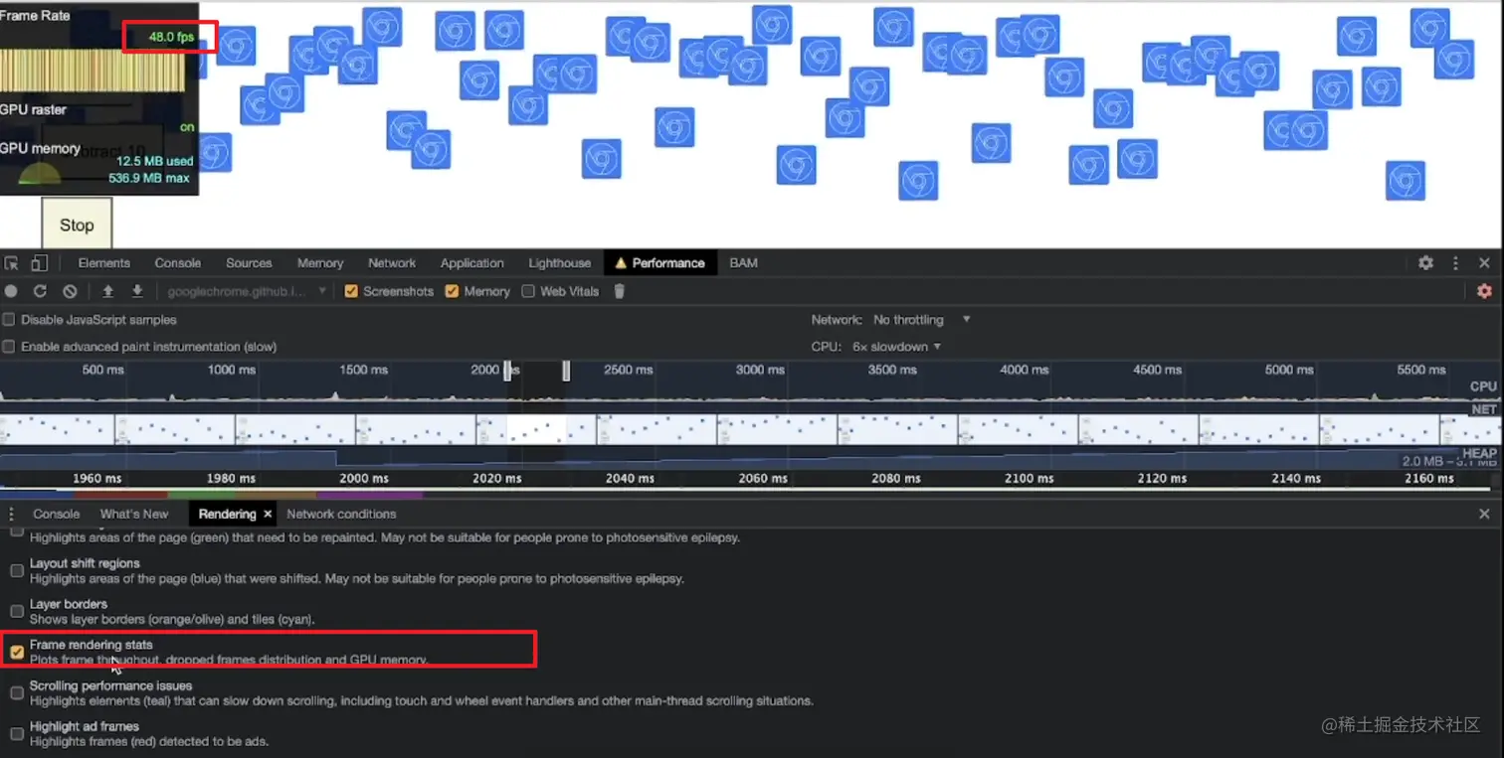Enable Scrolling performance issues checkbox
The image size is (1504, 758).
(x=17, y=692)
